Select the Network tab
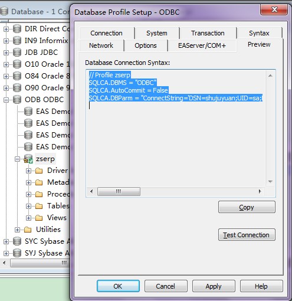Image resolution: width=292 pixels, height=301 pixels. coord(101,45)
